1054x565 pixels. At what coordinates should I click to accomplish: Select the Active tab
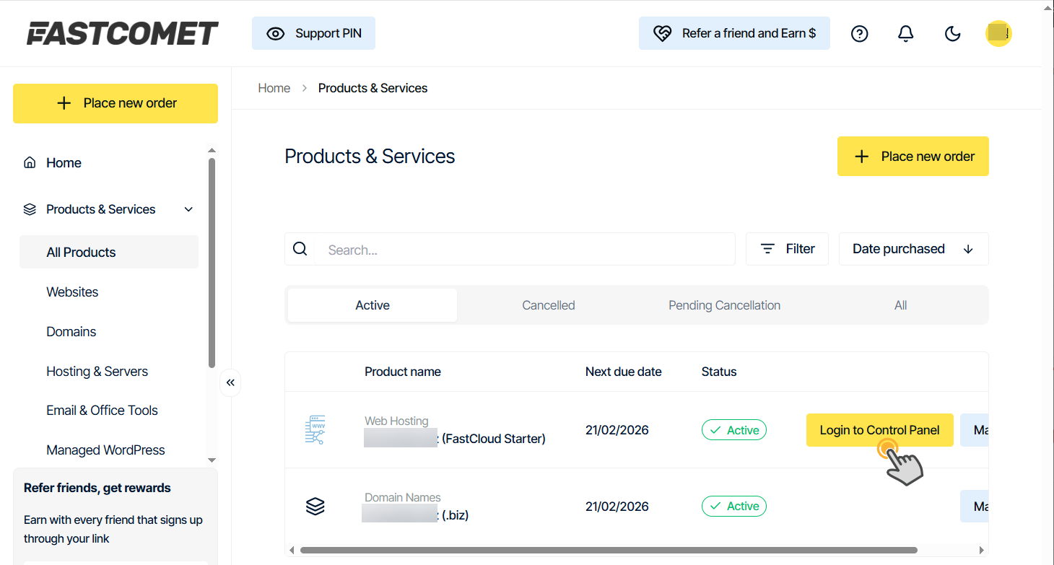click(x=373, y=305)
